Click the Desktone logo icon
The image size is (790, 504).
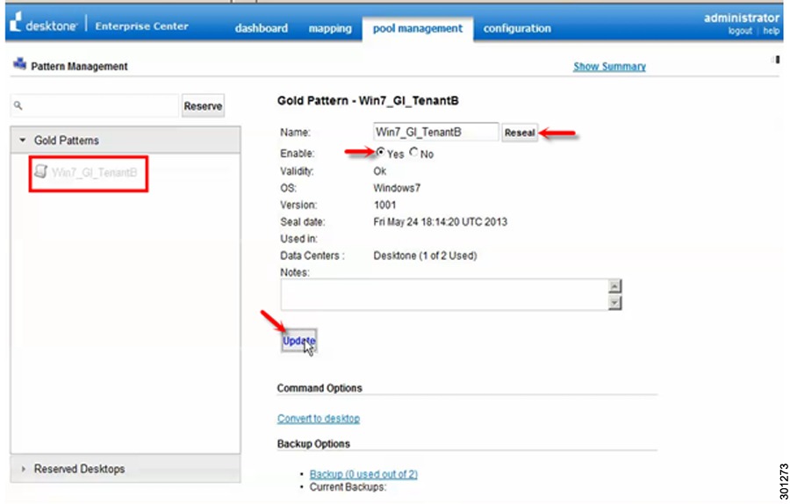16,22
